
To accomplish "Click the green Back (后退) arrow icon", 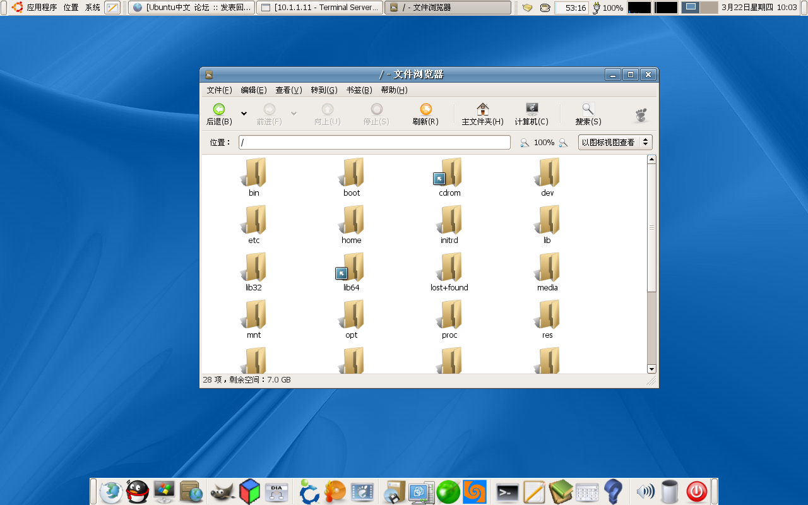I will click(x=219, y=109).
